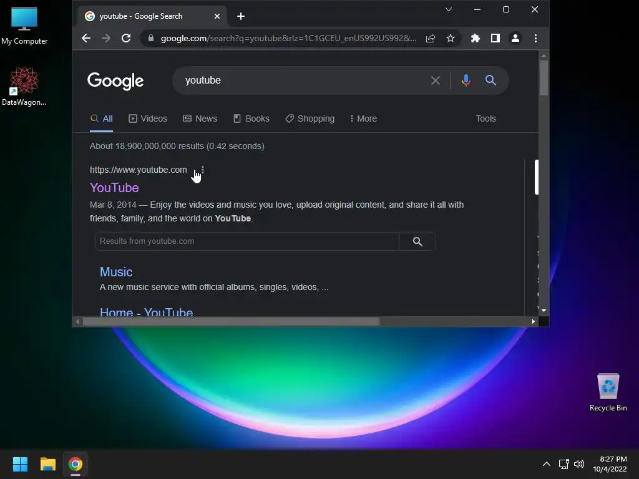The width and height of the screenshot is (639, 479).
Task: Select the Recycle Bin desktop icon
Action: point(608,392)
